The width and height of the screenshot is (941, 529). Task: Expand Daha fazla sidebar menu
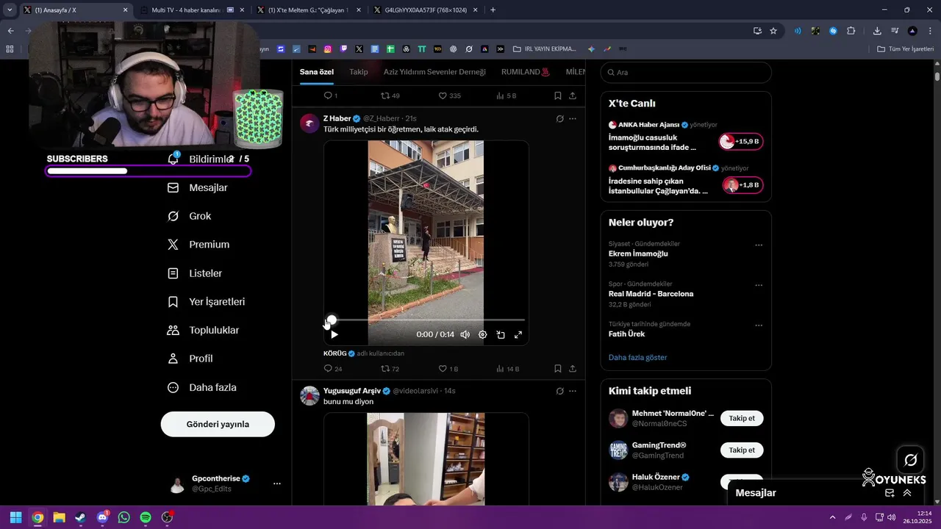[x=203, y=387]
